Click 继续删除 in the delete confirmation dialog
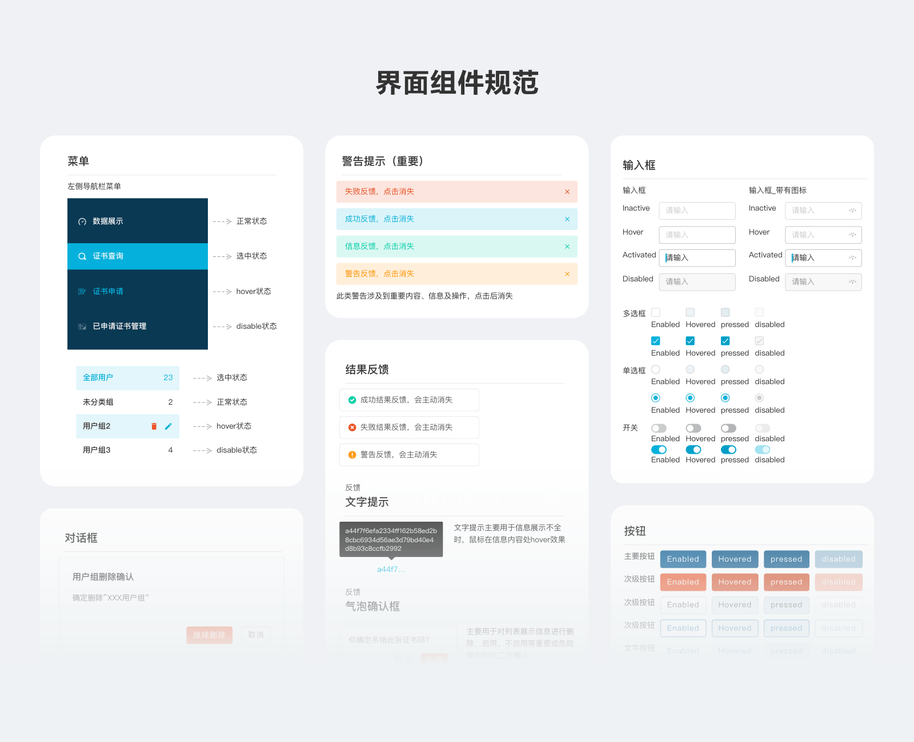Image resolution: width=914 pixels, height=742 pixels. (210, 635)
